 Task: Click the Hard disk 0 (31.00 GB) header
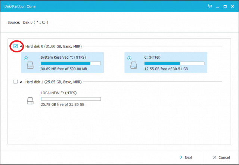53,46
